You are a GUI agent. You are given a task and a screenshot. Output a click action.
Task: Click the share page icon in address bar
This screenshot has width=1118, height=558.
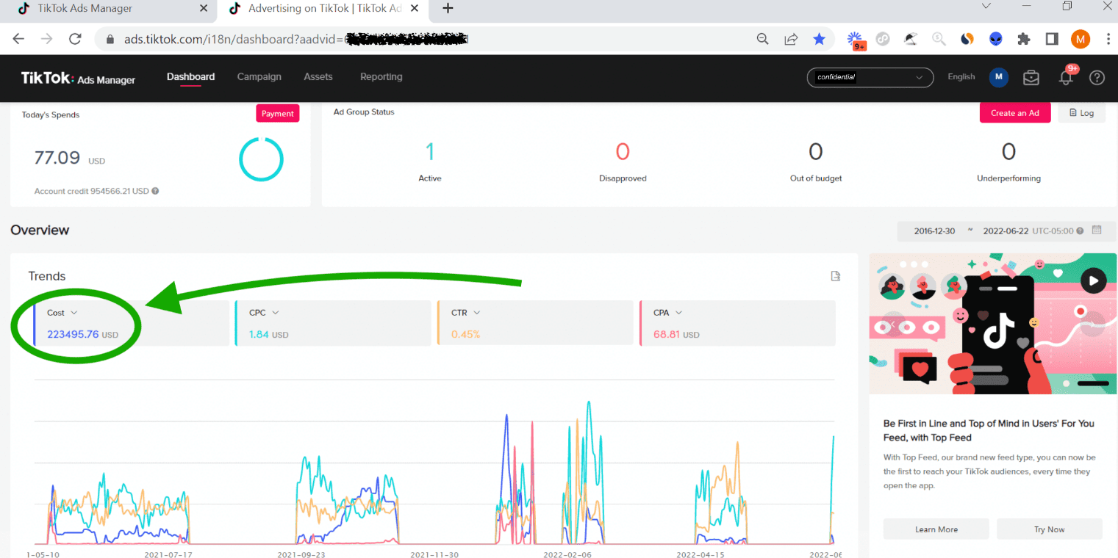(791, 39)
